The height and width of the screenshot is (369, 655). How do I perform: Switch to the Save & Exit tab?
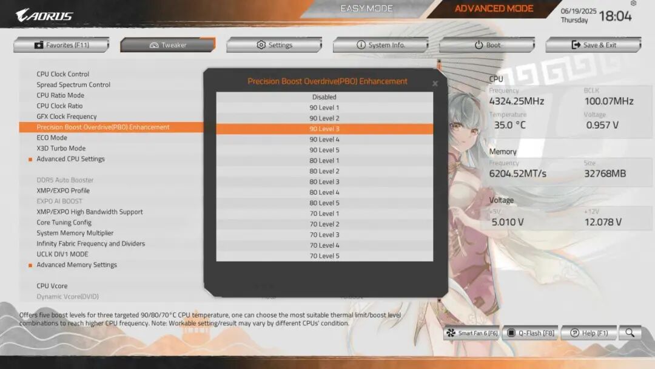pos(593,44)
